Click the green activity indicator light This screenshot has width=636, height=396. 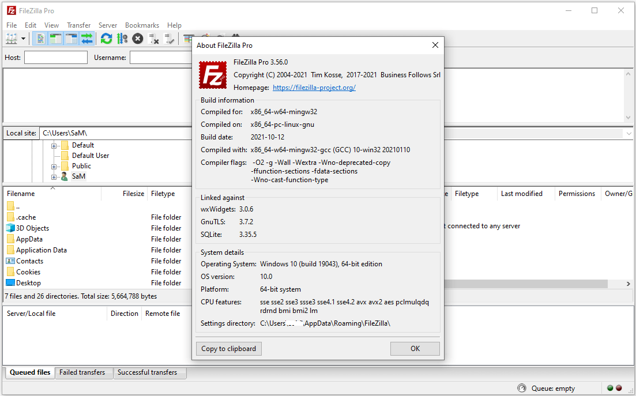tap(610, 388)
